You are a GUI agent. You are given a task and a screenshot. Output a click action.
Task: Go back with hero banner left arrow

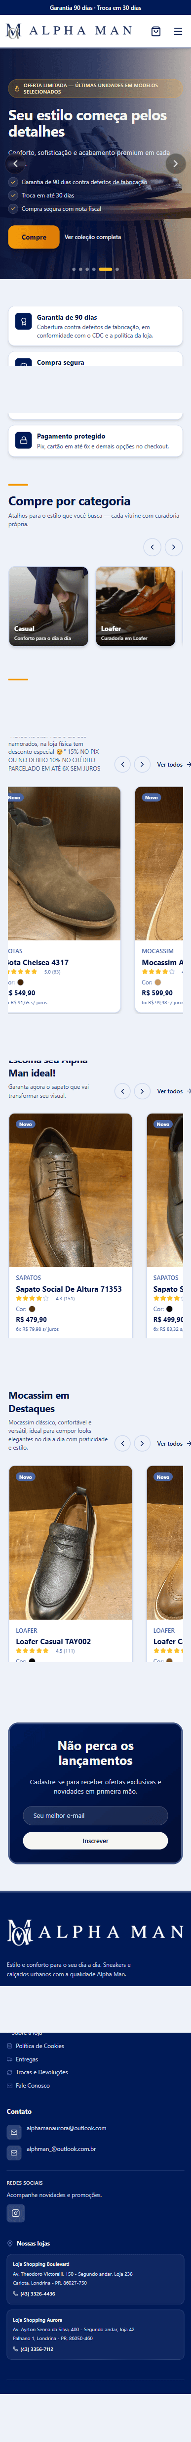(x=15, y=163)
